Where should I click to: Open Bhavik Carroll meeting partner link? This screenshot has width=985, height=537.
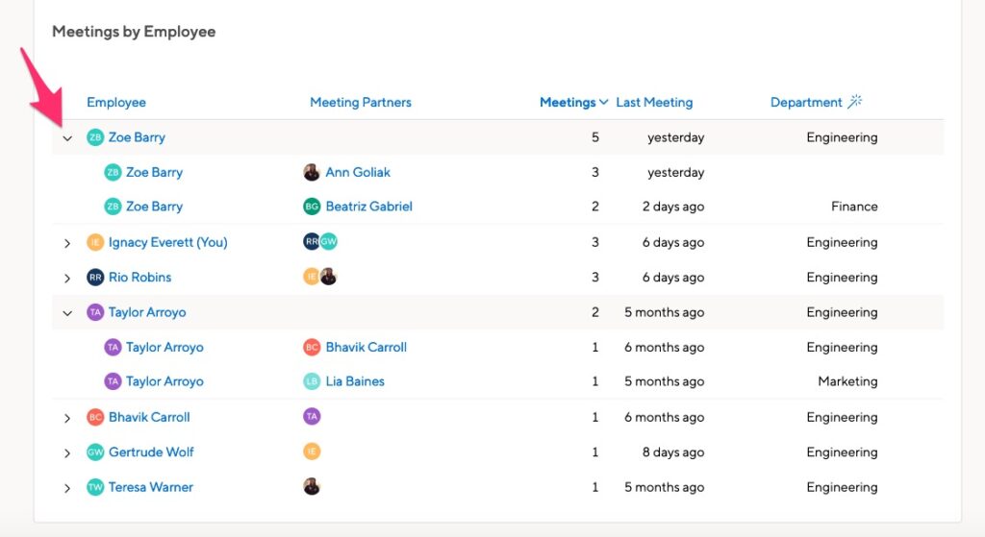[x=366, y=347]
